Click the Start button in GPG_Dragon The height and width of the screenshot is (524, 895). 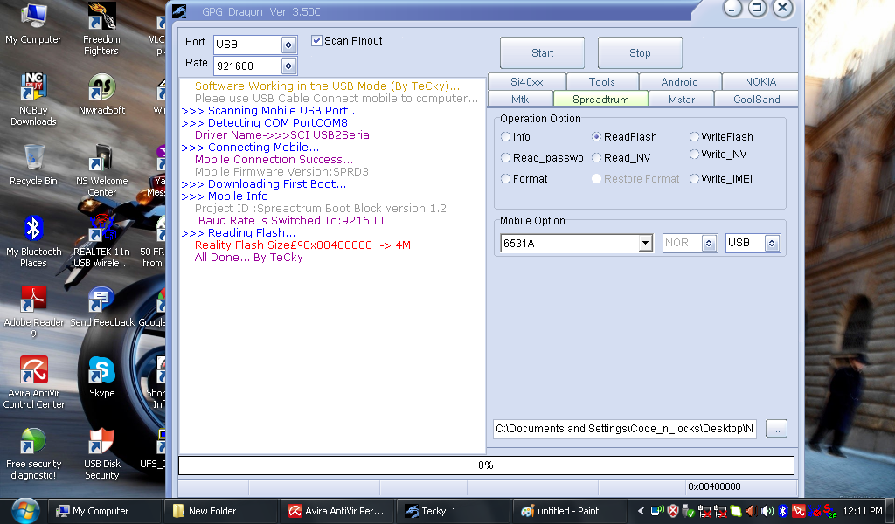tap(542, 53)
